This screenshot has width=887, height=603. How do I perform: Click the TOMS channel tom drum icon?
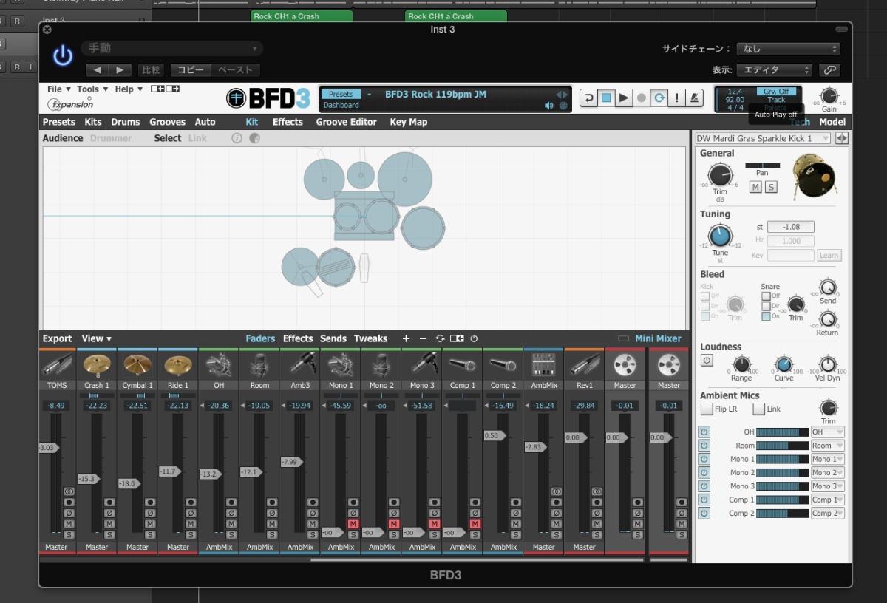coord(56,364)
